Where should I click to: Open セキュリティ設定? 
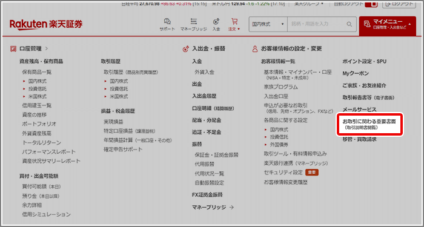(x=283, y=173)
